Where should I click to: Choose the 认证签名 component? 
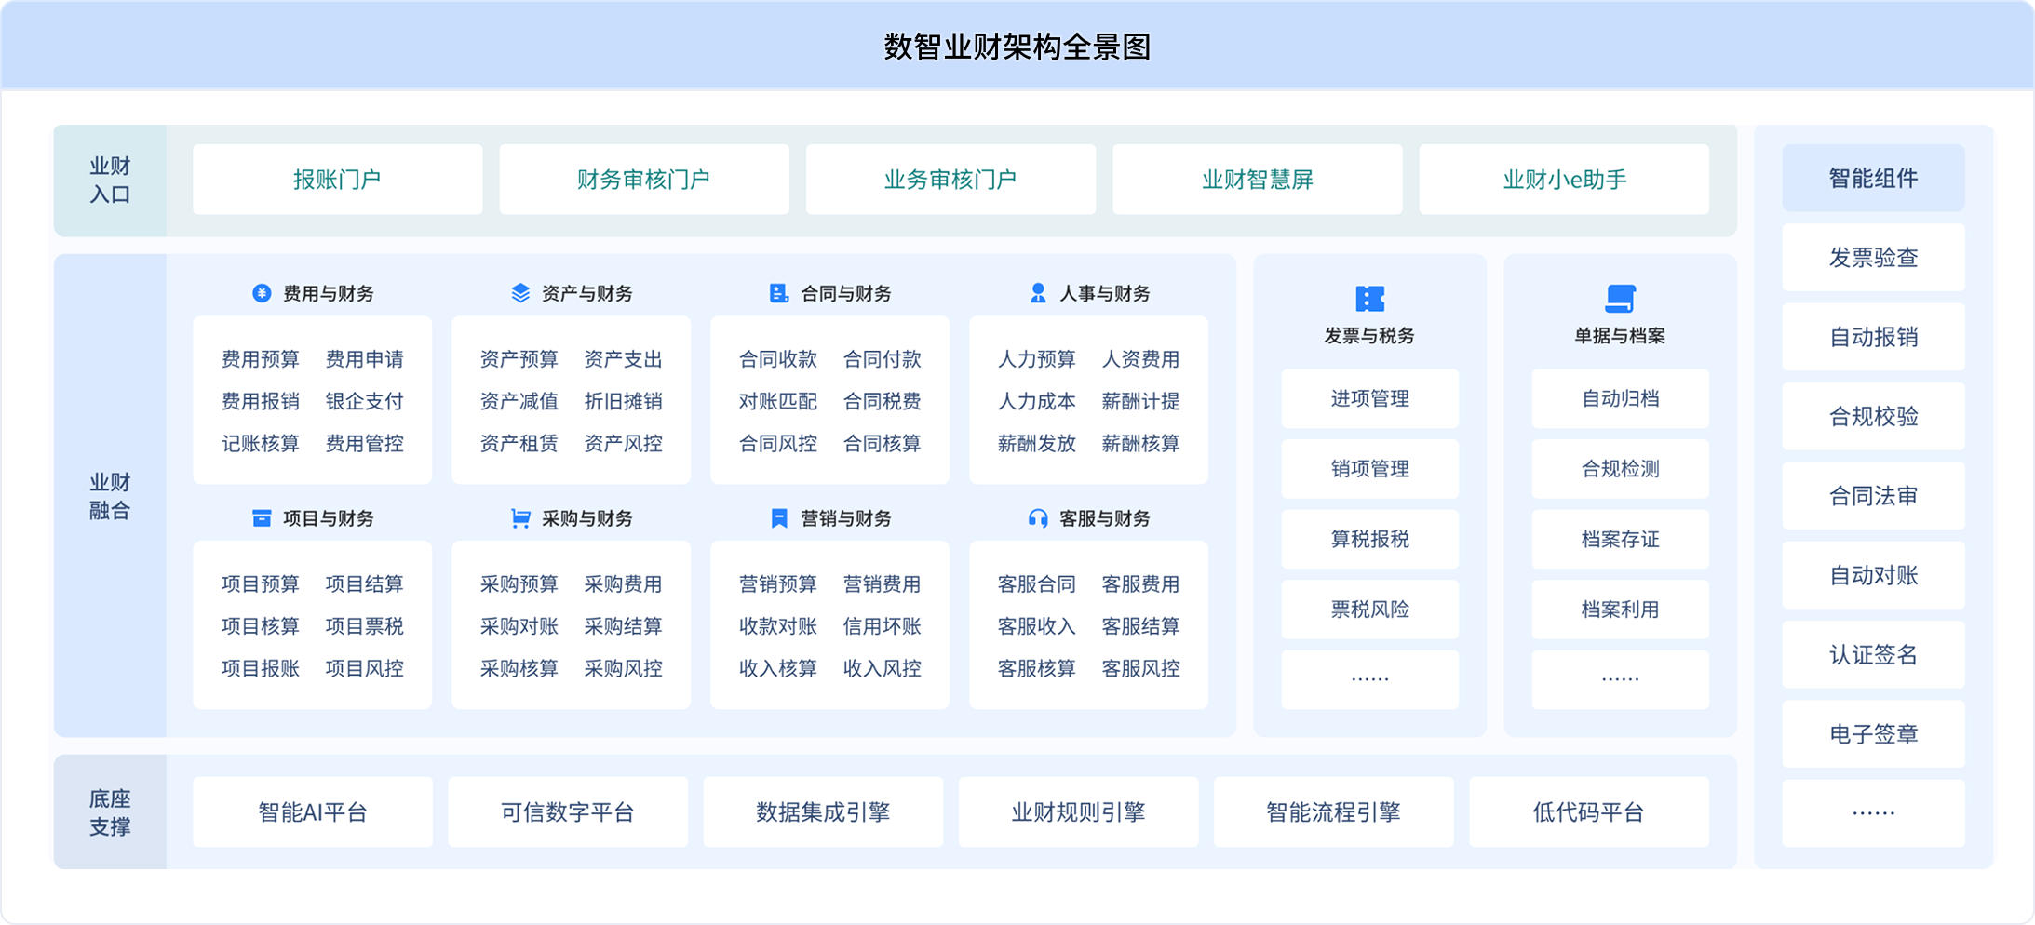[1873, 654]
